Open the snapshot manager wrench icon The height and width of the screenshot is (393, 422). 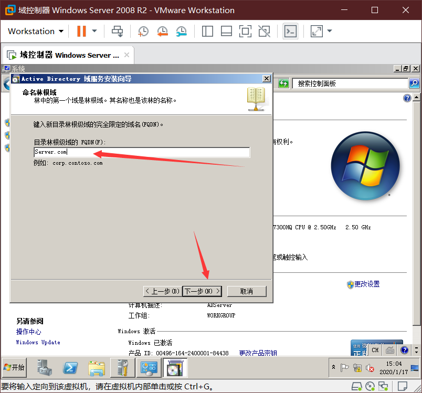pos(182,31)
